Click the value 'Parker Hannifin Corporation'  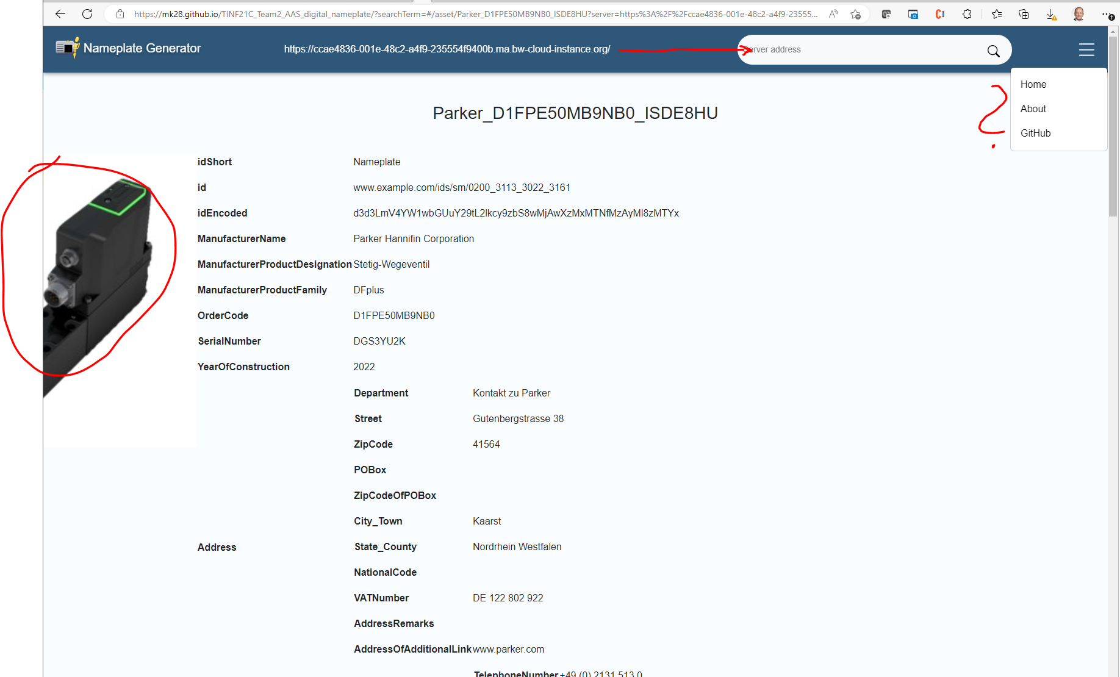(414, 238)
